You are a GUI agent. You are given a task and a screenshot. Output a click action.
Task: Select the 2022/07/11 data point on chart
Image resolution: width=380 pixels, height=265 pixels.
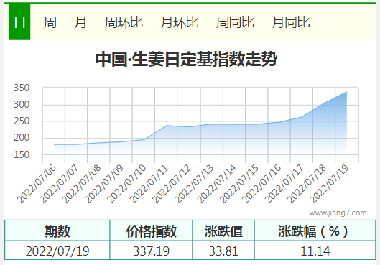coord(166,126)
